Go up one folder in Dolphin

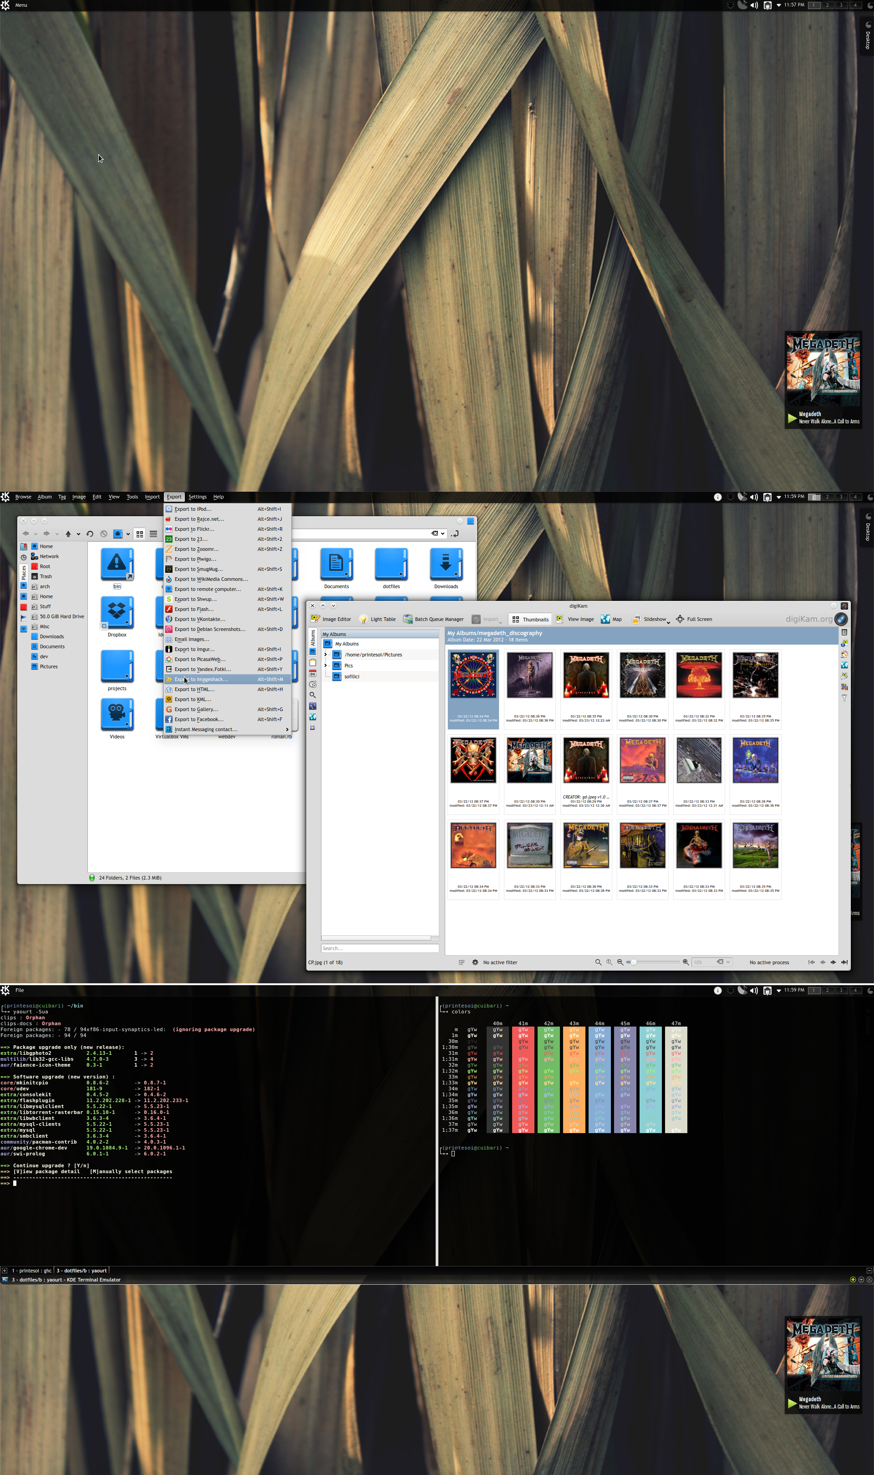[x=68, y=534]
